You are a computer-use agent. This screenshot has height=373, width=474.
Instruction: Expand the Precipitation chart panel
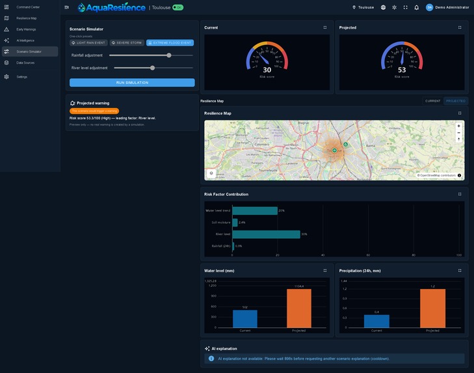(460, 270)
